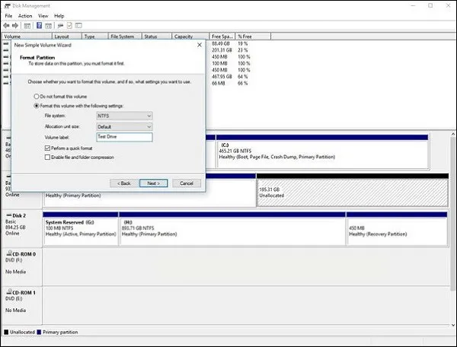Click 'Healthy (Primary Partition)' text behind wizard
This screenshot has width=457, height=347.
(x=73, y=196)
